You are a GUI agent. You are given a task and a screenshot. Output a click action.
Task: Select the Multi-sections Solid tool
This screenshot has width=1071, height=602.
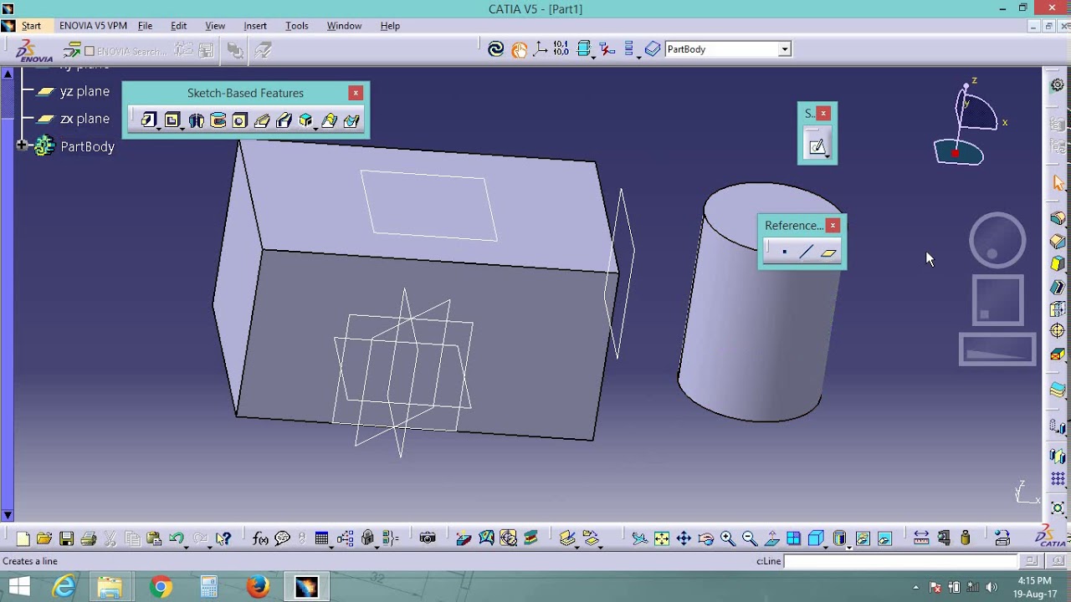tap(329, 120)
